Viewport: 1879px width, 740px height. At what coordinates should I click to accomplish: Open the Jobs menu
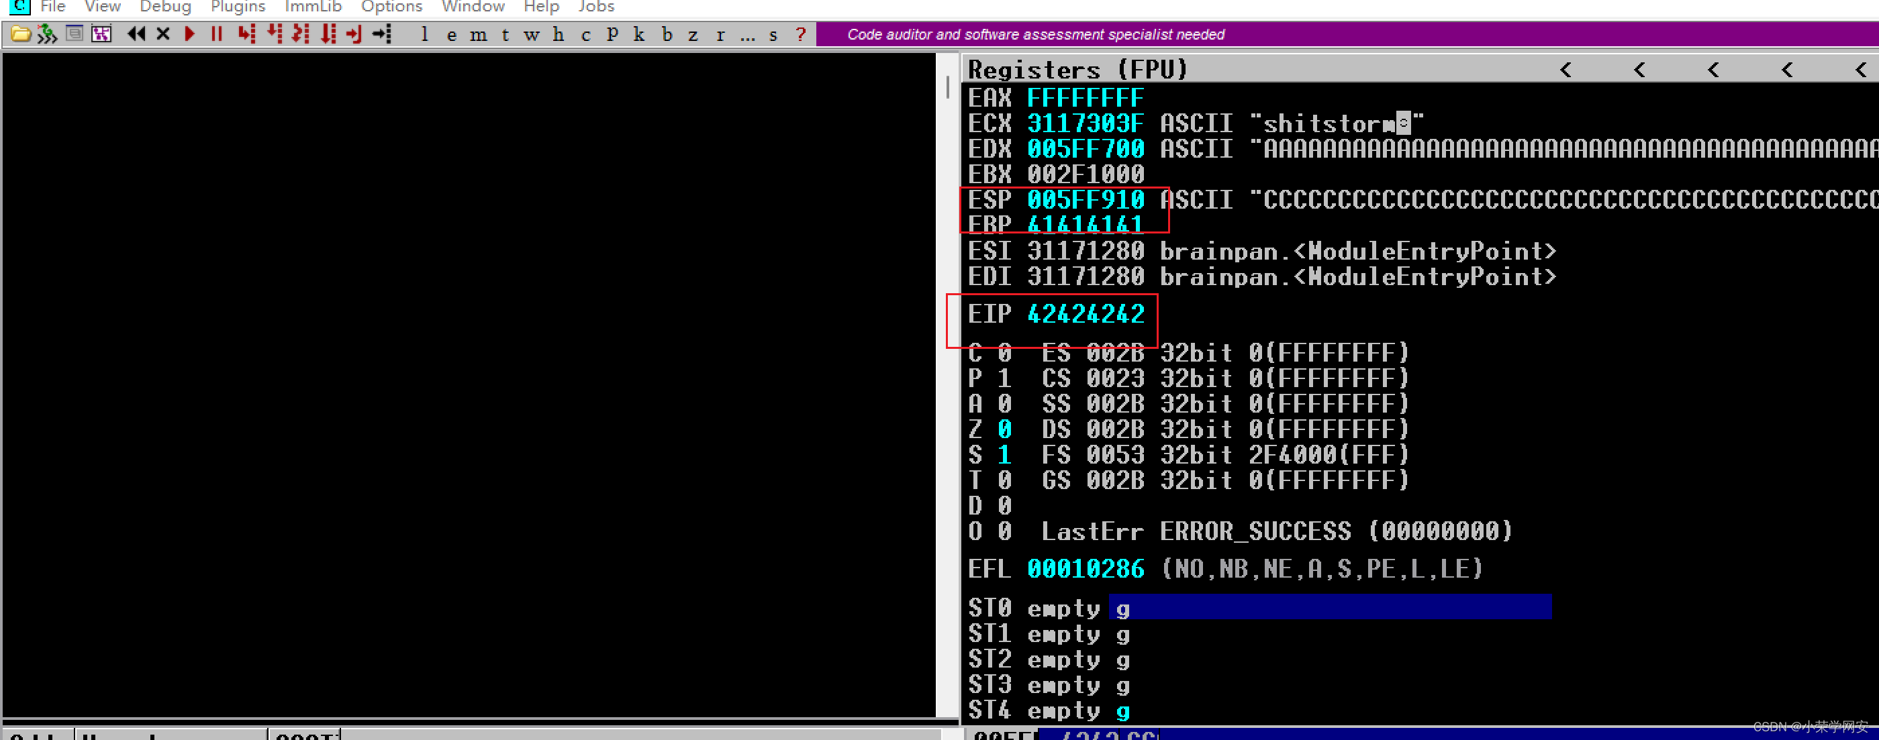click(x=596, y=7)
